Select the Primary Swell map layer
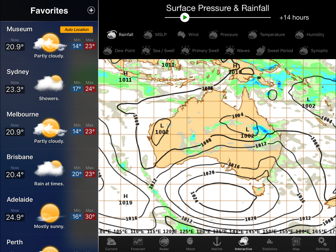 (200, 51)
